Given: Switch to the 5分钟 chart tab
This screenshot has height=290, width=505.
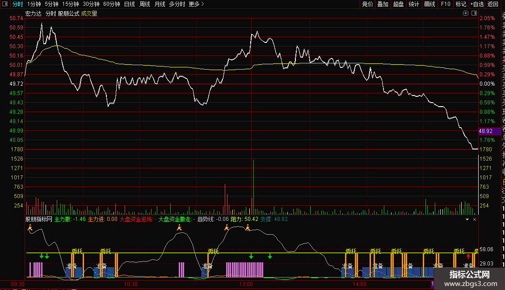Looking at the screenshot, I should click(52, 4).
